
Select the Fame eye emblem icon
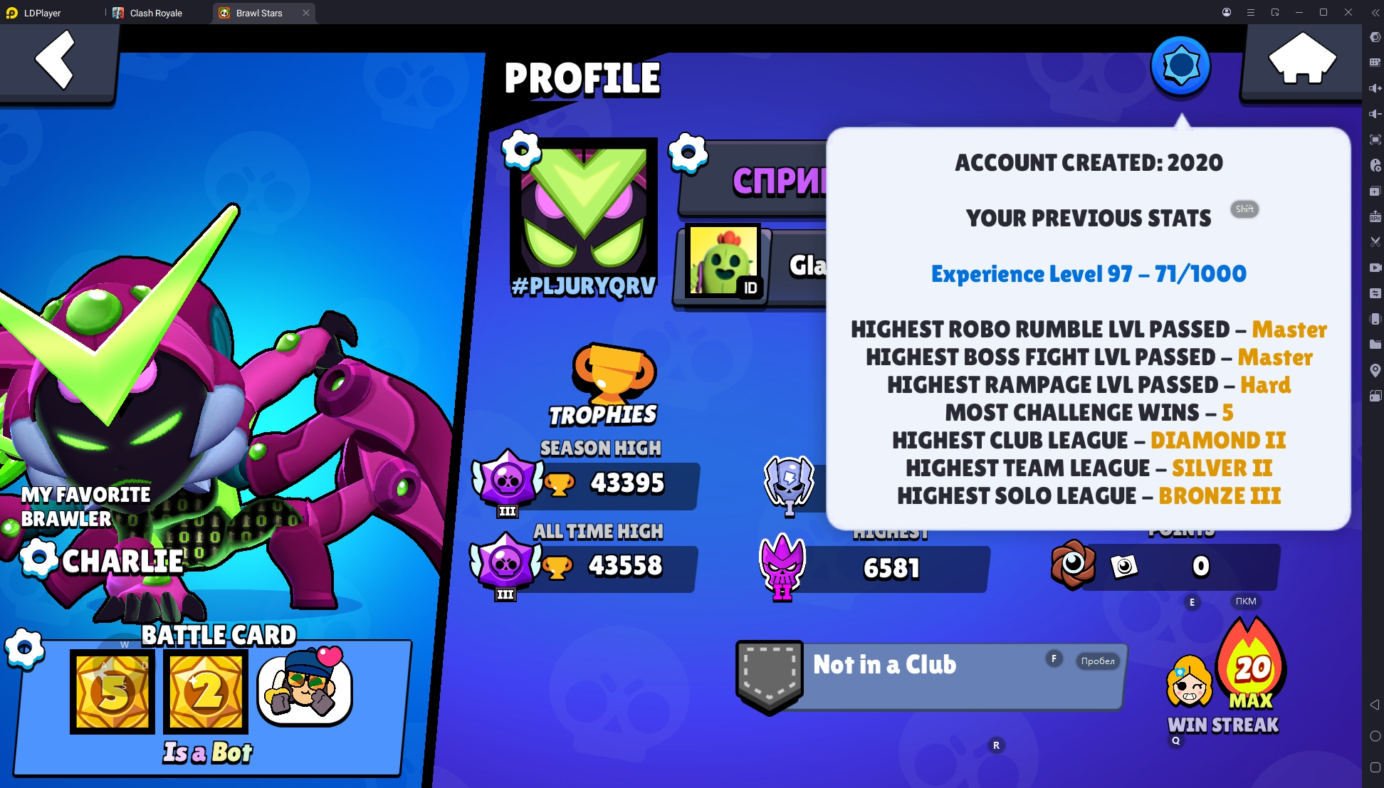[1073, 564]
